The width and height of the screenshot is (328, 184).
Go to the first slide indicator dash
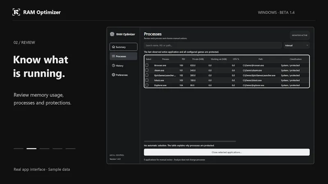(18, 148)
